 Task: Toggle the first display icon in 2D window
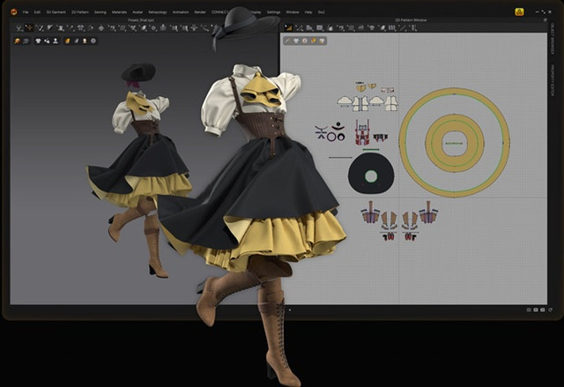(288, 41)
